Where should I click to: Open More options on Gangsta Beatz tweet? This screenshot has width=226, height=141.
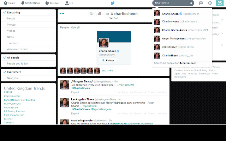tap(162, 92)
